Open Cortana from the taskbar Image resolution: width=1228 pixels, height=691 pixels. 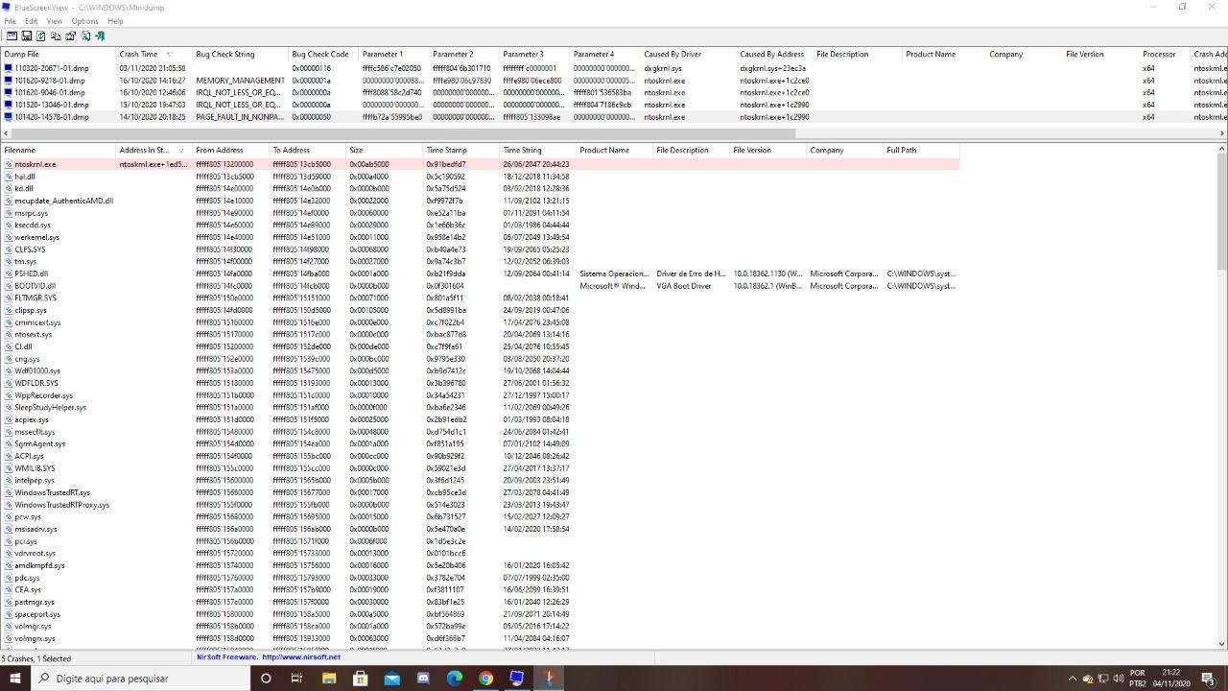[x=266, y=678]
